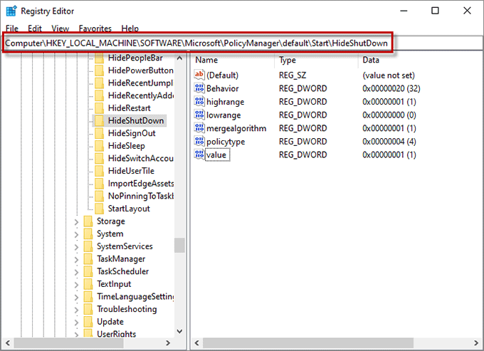Open the File menu
Screen dimensions: 484x351
(x=12, y=28)
